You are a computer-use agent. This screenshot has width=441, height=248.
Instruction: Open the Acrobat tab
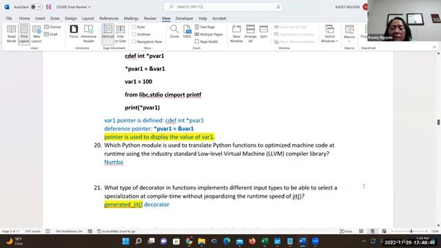click(219, 19)
